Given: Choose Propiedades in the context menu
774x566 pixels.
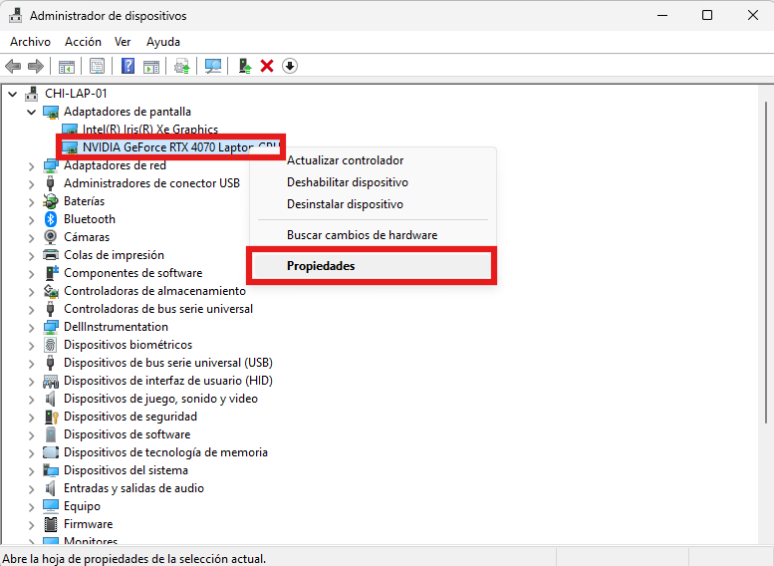Looking at the screenshot, I should [321, 266].
